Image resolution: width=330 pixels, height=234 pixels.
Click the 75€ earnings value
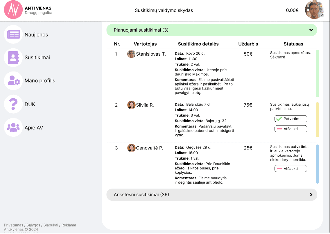tap(248, 105)
